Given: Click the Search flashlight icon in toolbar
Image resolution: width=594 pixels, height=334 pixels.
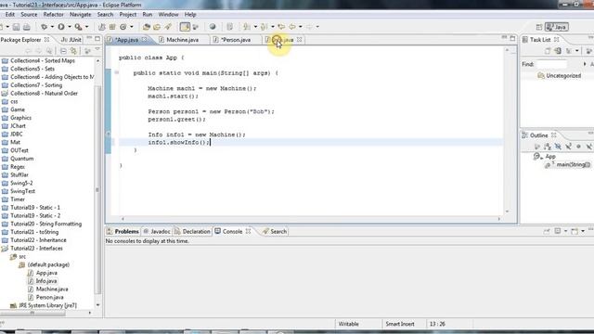Looking at the screenshot, I should [x=167, y=27].
